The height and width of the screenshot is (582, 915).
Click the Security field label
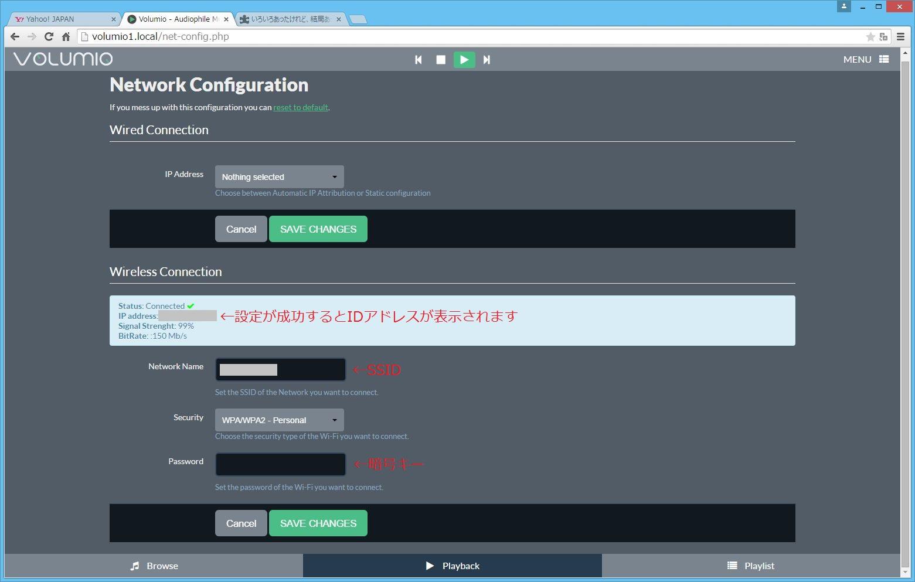pyautogui.click(x=188, y=417)
